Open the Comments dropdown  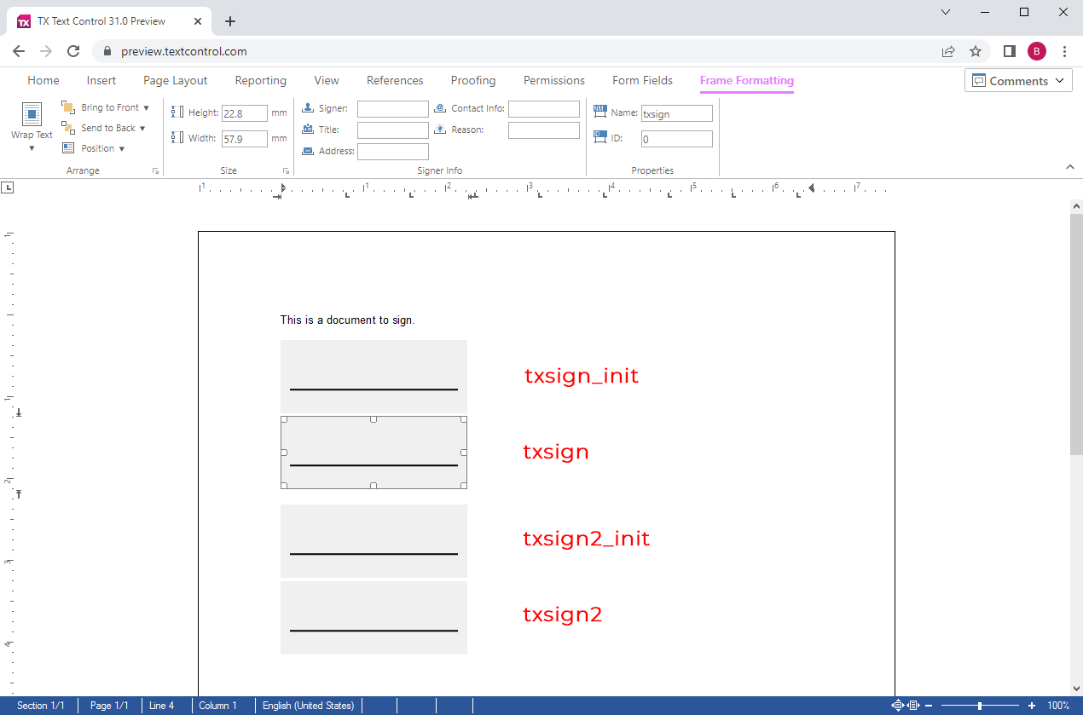coord(1062,80)
